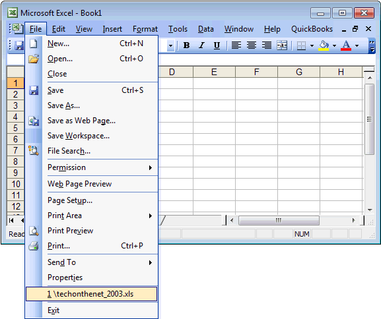381x319 pixels.
Task: Click the vertical scrollbar down arrow
Action: (x=370, y=210)
